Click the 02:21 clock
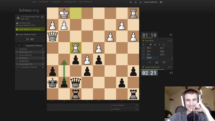Image resolution: width=215 pixels, height=121 pixels. [149, 73]
